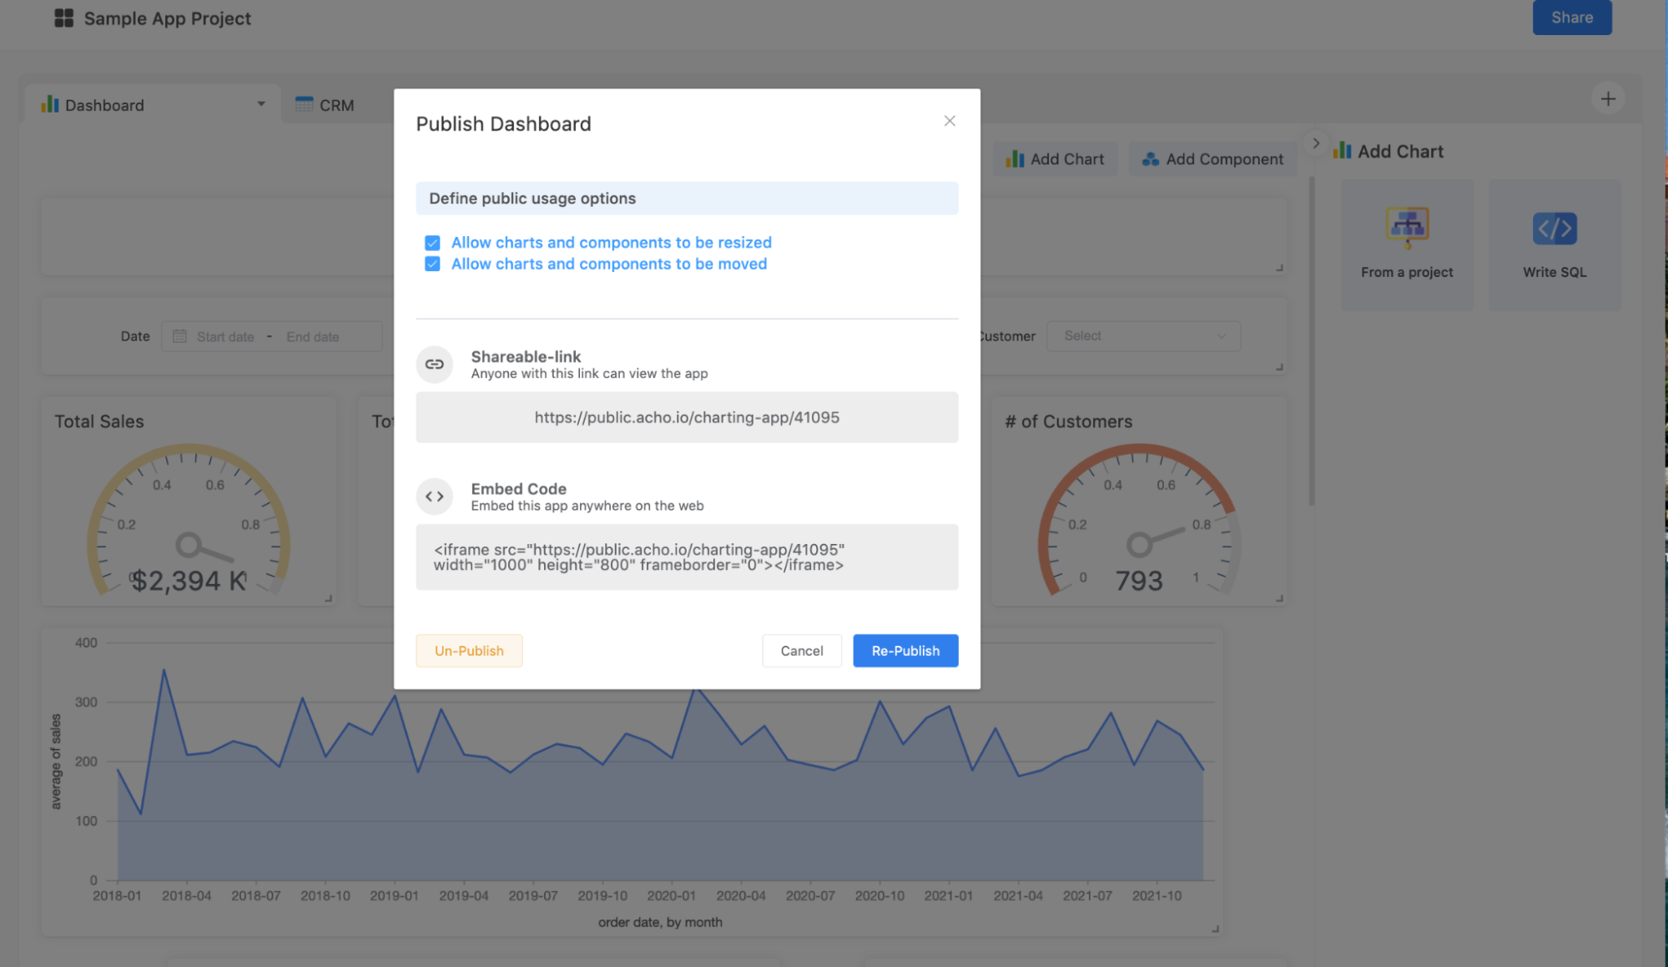The height and width of the screenshot is (967, 1668).
Task: Uncheck allow charts to be resized
Action: pyautogui.click(x=432, y=243)
